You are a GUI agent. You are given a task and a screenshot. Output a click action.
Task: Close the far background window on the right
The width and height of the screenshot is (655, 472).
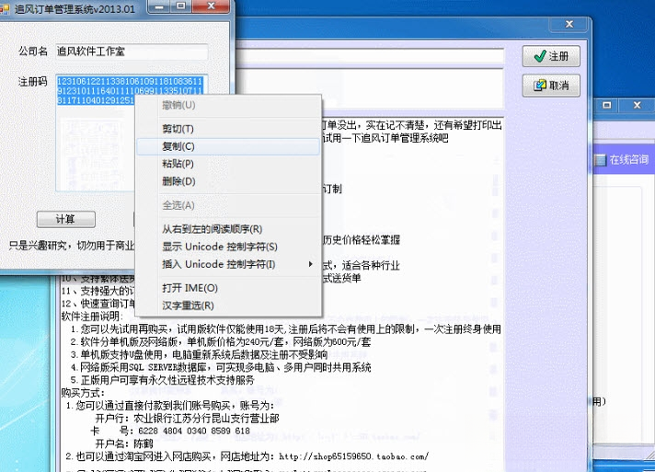637,105
